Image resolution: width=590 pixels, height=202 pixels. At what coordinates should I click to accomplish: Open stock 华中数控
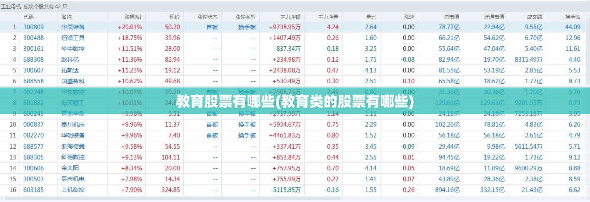click(73, 48)
